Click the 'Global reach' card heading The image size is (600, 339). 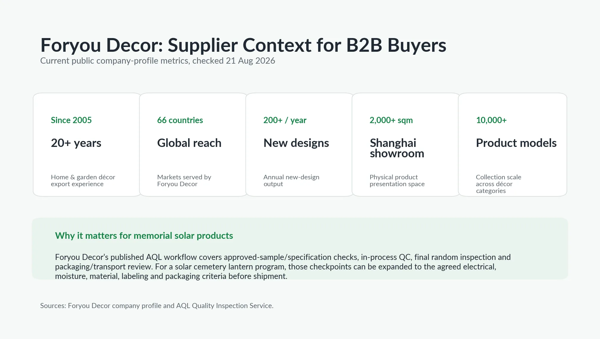189,143
